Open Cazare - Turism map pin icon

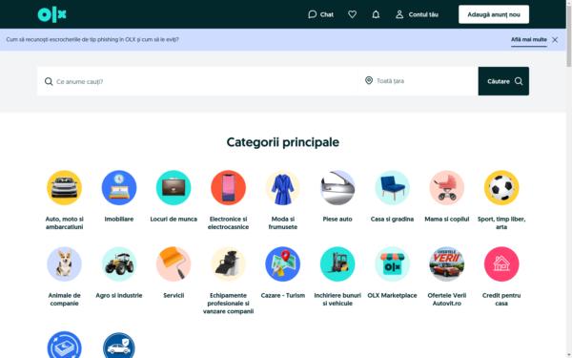[x=283, y=264]
